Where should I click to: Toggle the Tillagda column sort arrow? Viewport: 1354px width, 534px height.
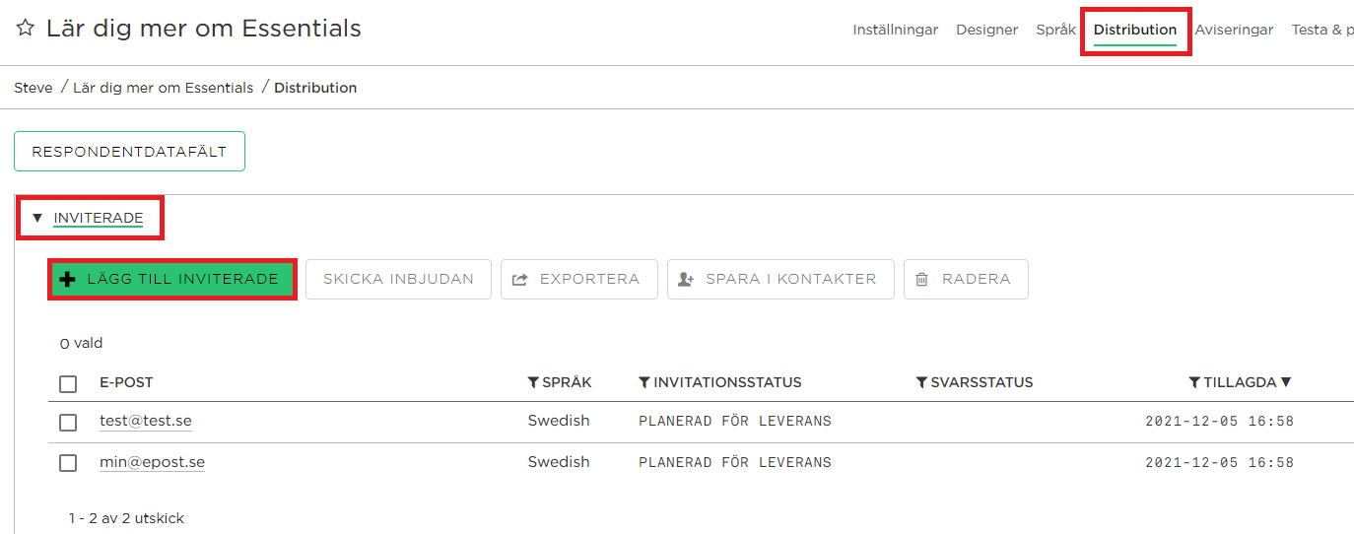1286,382
